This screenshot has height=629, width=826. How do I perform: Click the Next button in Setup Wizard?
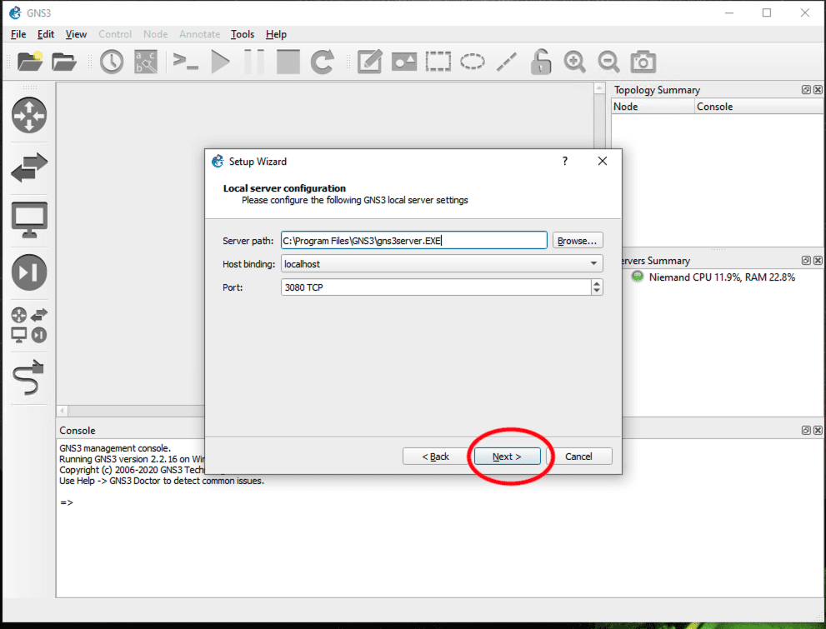[507, 457]
